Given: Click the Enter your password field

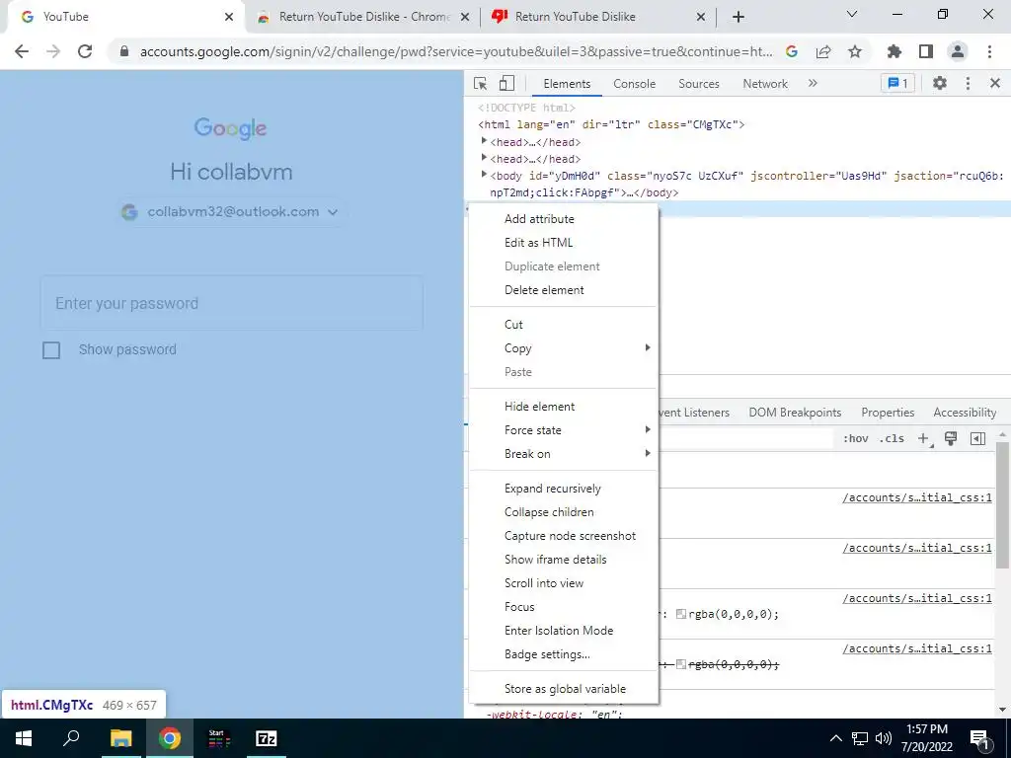Looking at the screenshot, I should pos(231,303).
